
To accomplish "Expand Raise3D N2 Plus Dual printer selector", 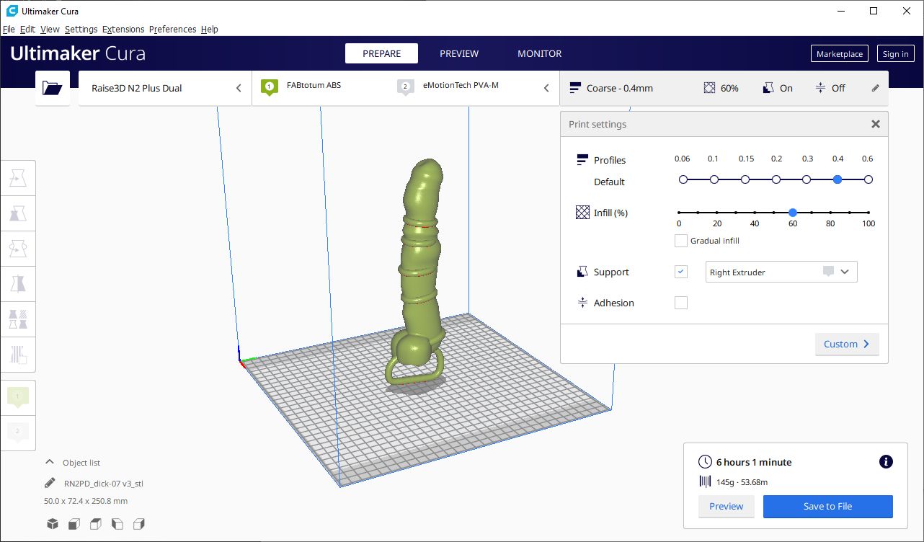I will (165, 88).
